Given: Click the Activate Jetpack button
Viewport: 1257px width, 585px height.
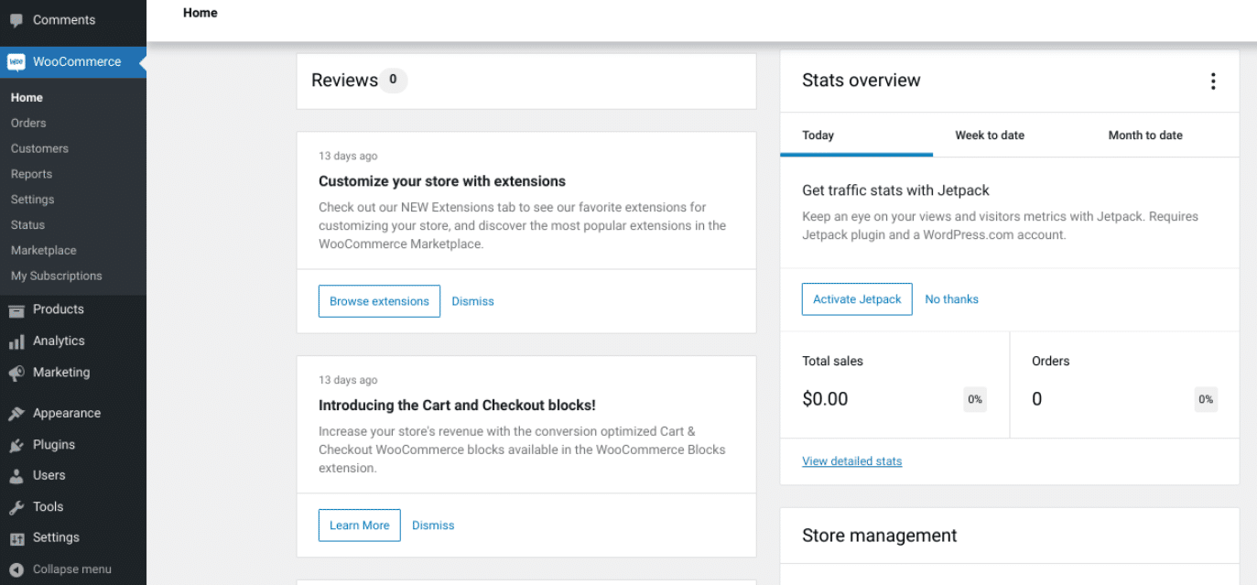Looking at the screenshot, I should pos(856,298).
